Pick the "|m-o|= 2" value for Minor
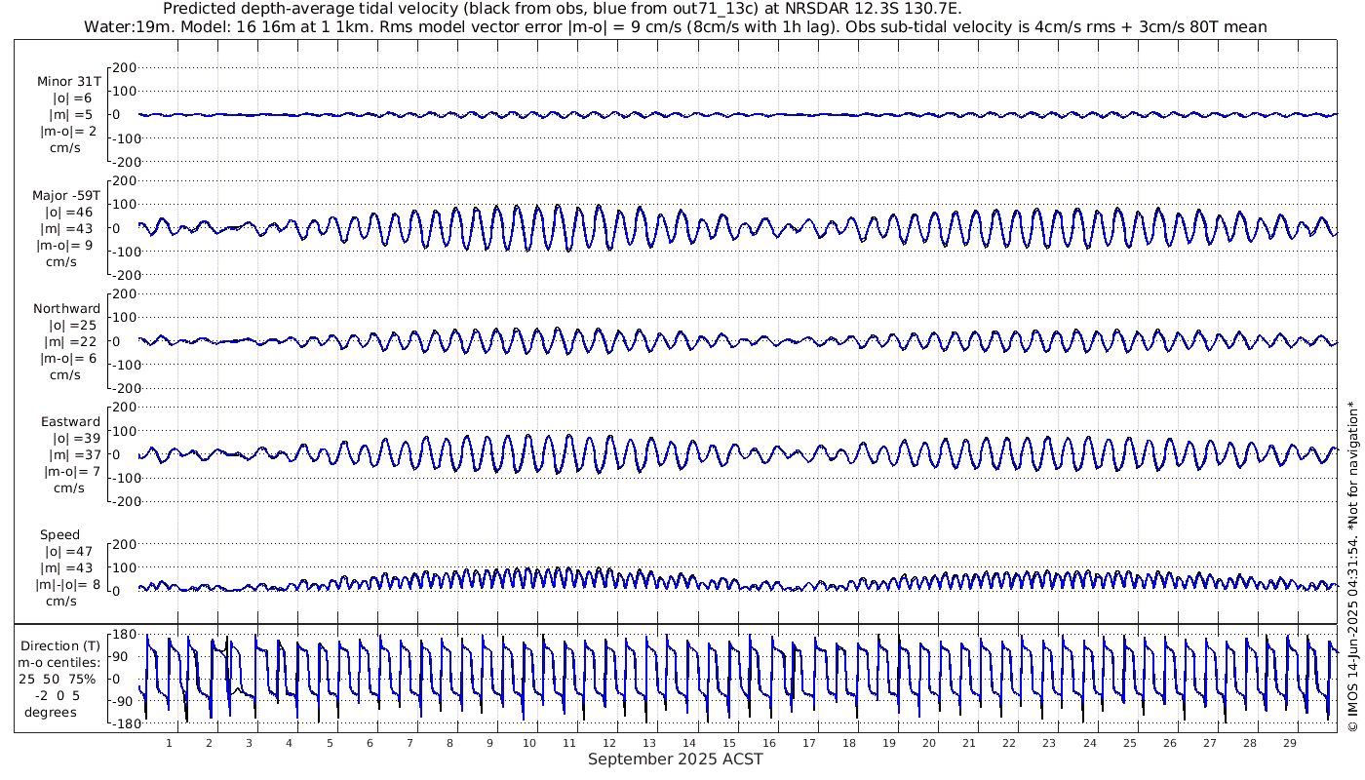1365x780 pixels. [68, 132]
